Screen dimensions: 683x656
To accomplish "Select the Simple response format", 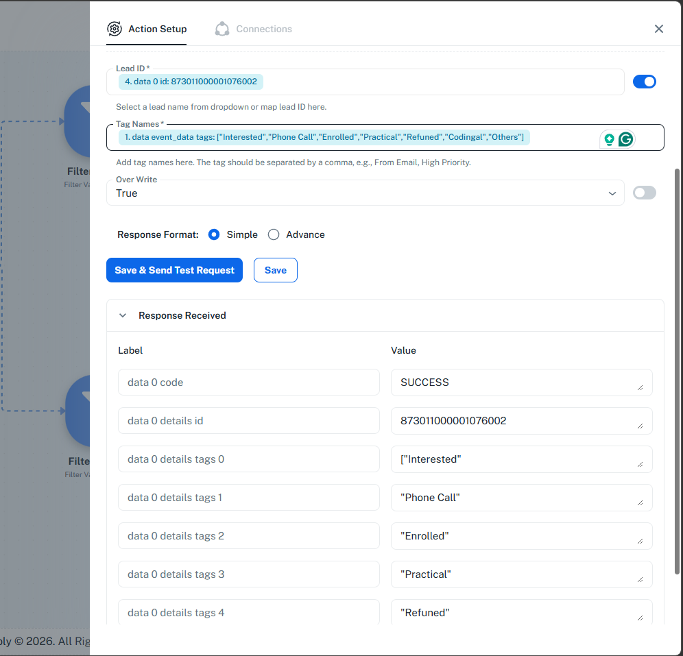I will click(x=214, y=234).
